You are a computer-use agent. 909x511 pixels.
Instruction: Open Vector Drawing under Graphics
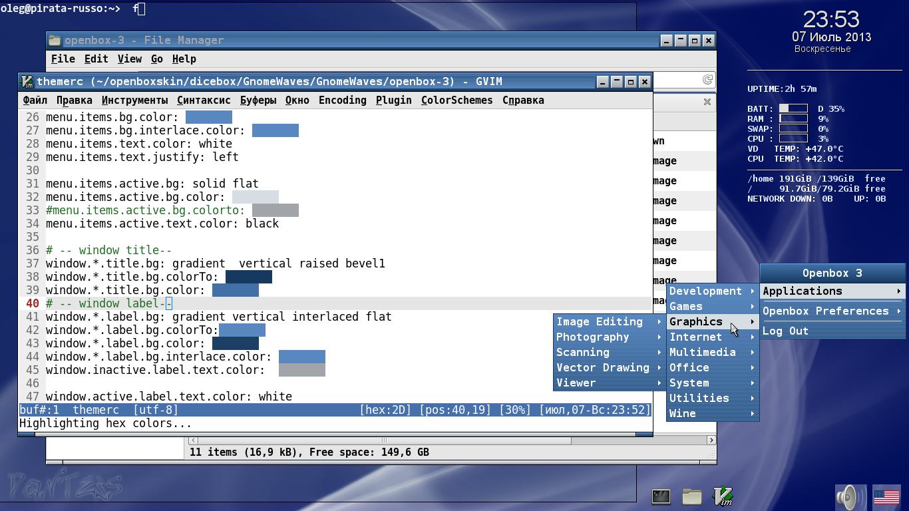pyautogui.click(x=610, y=368)
